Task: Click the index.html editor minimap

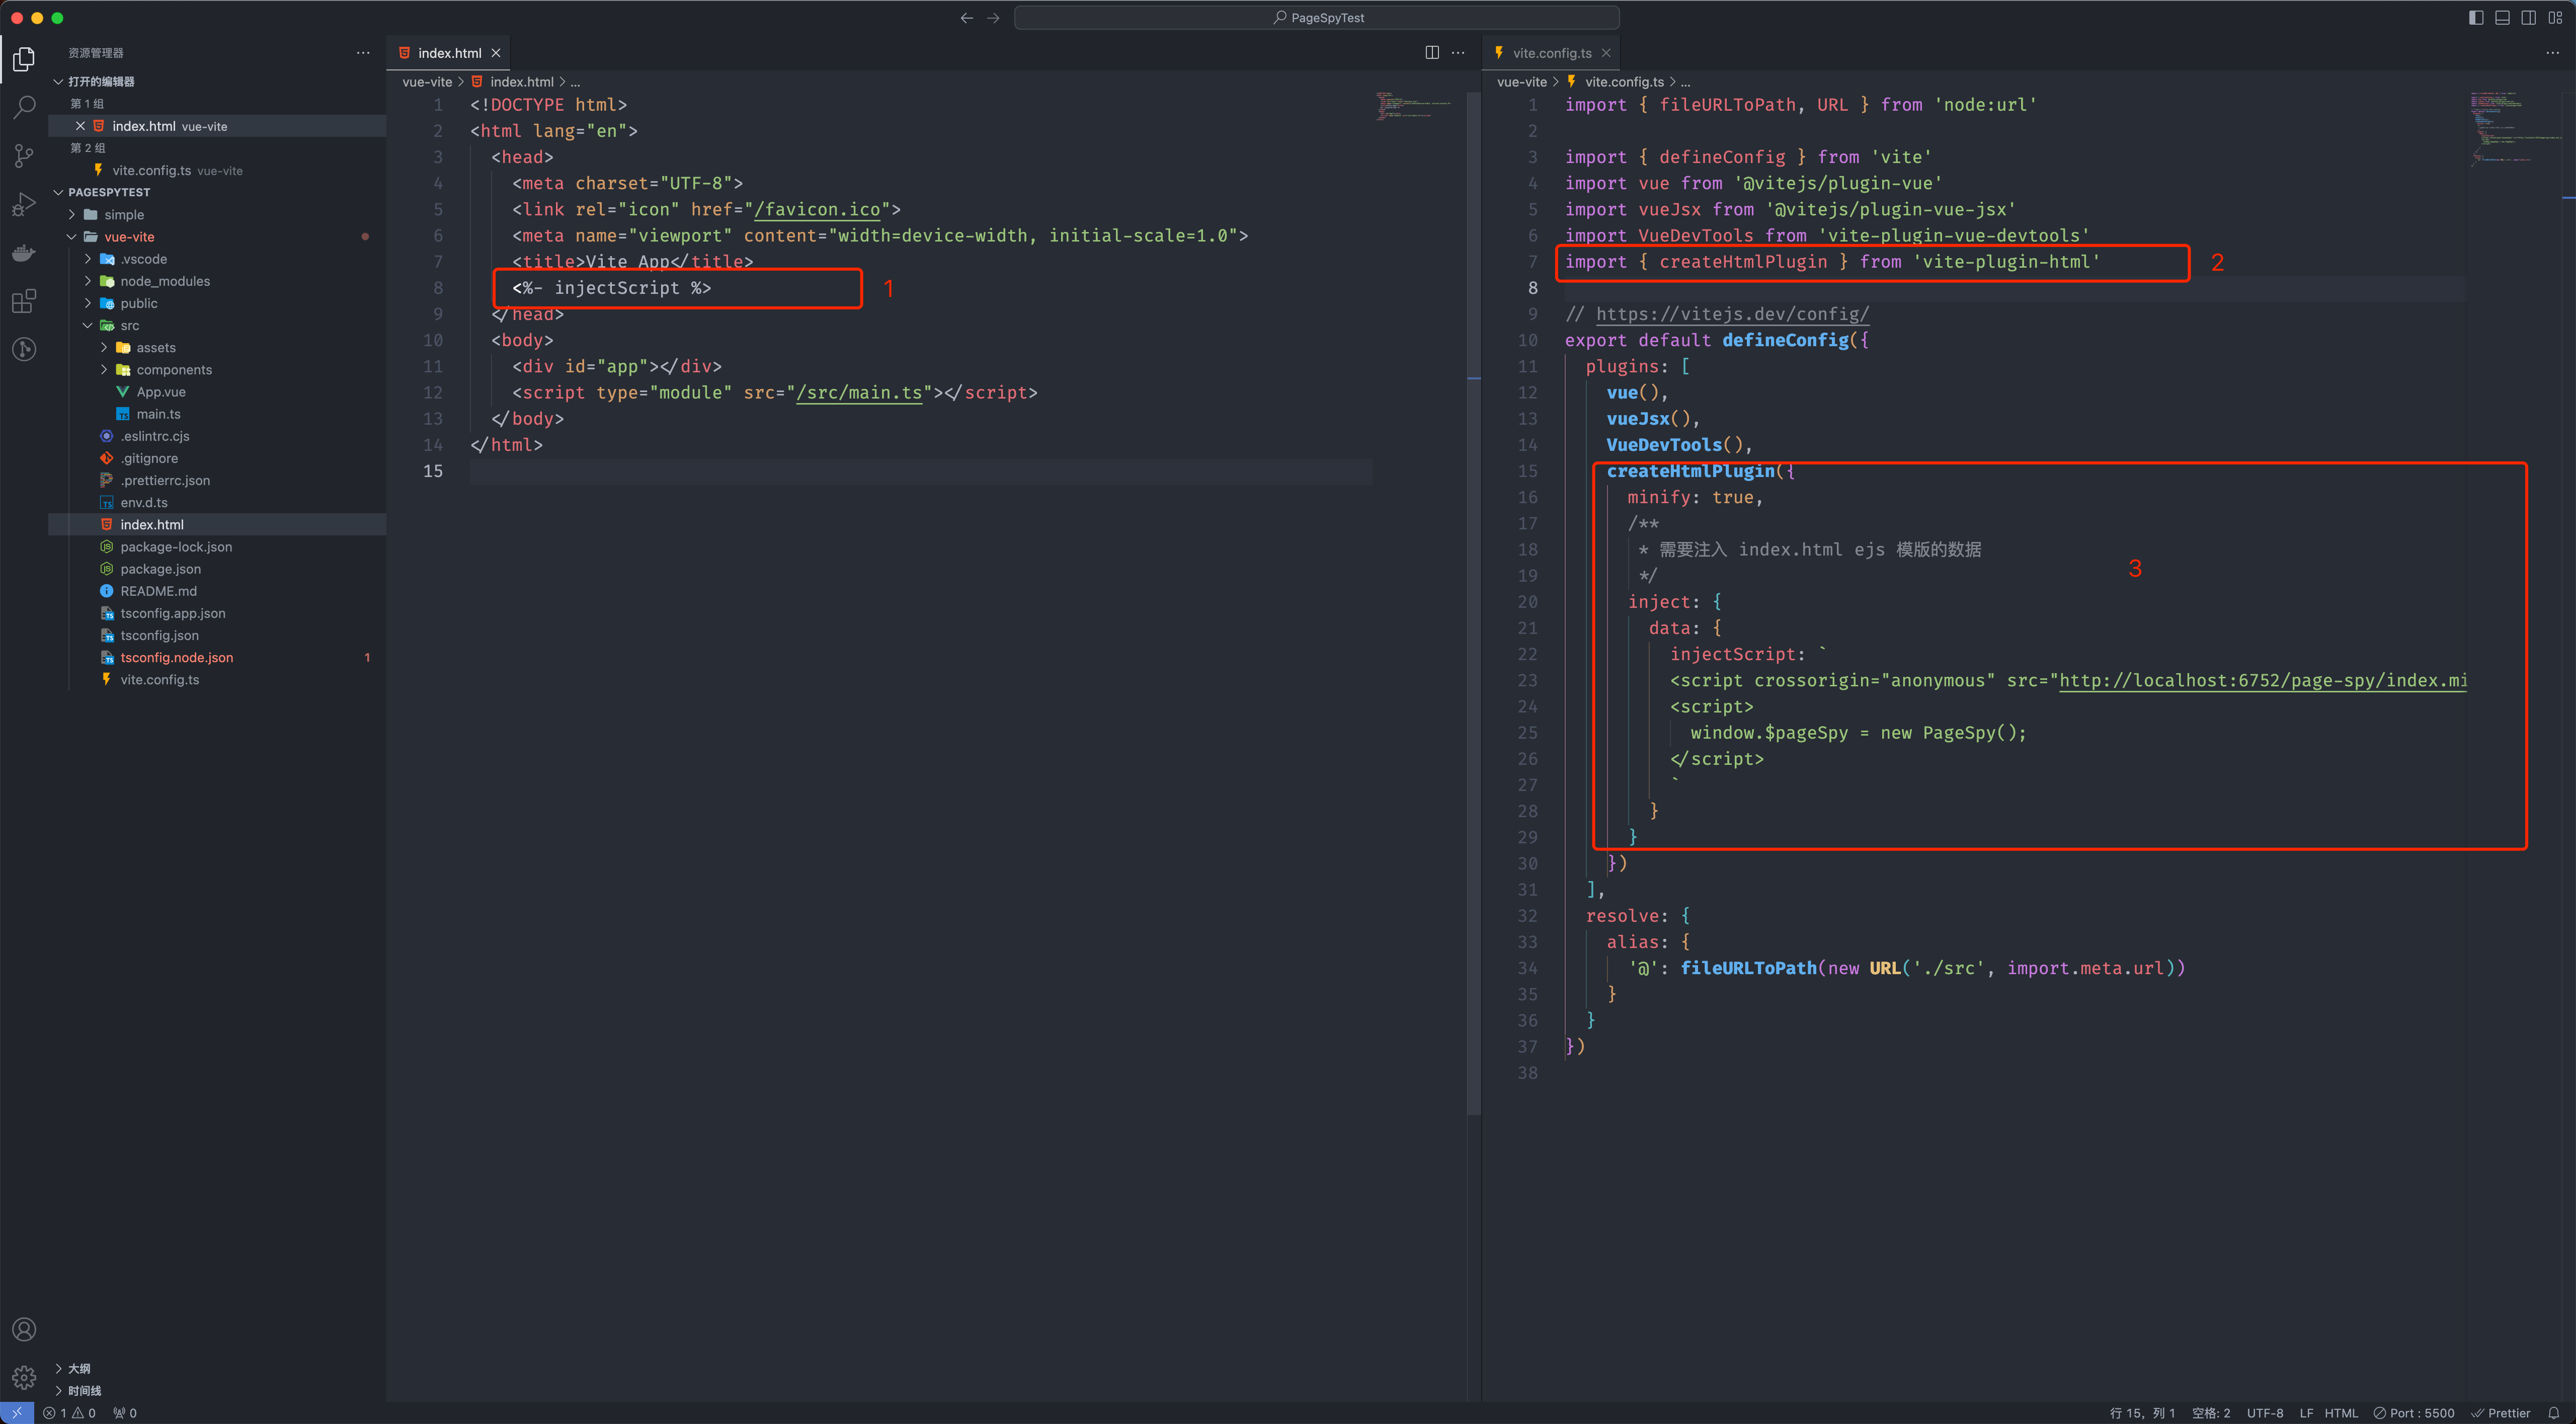Action: (x=1413, y=106)
